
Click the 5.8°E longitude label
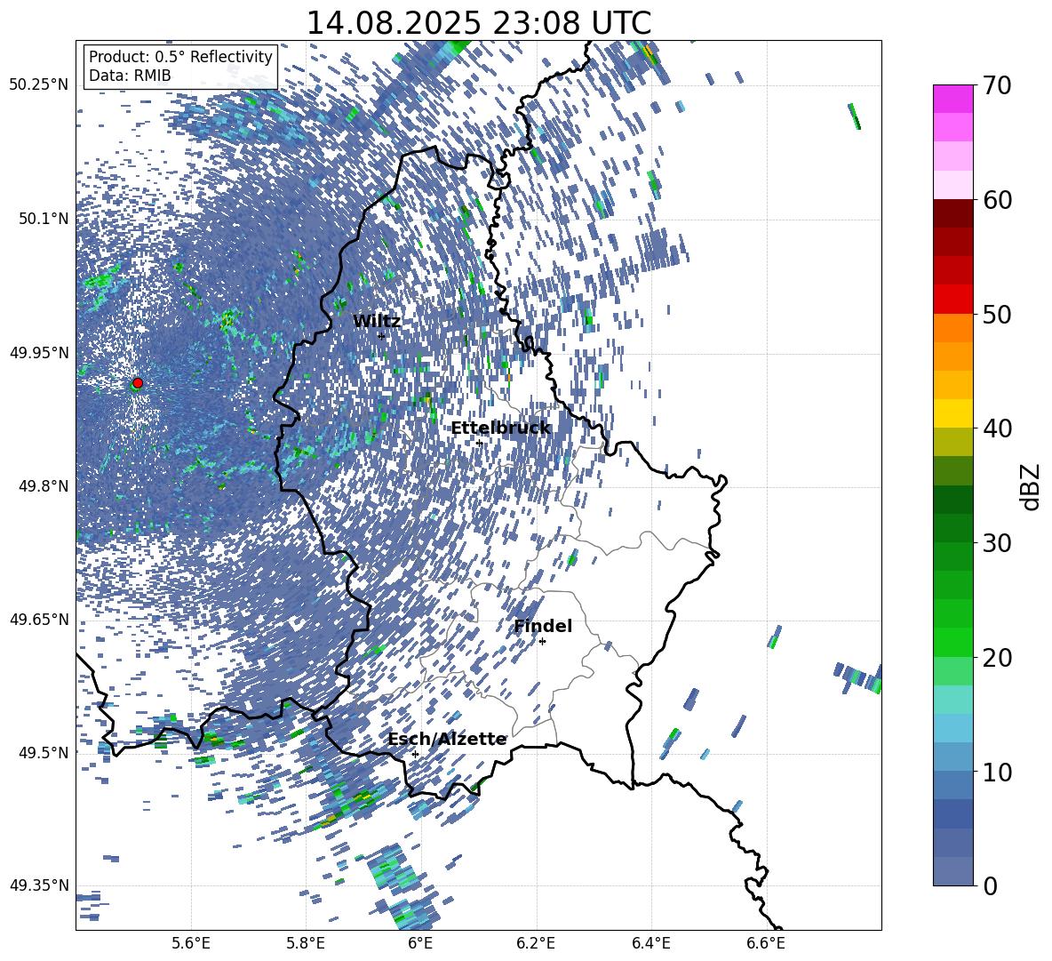tap(306, 944)
